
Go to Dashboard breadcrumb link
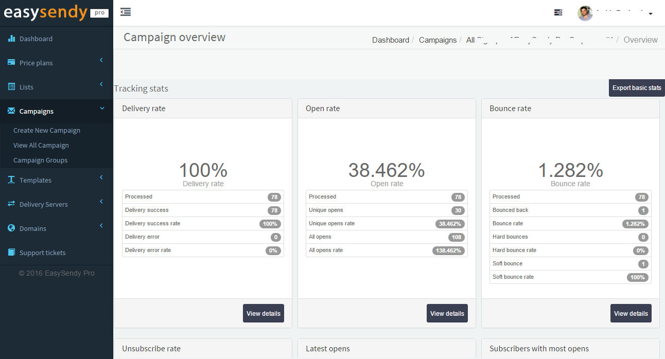391,40
